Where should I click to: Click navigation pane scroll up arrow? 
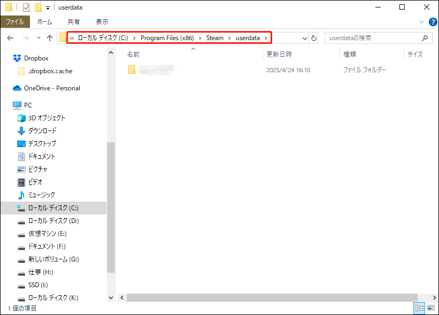(x=111, y=52)
